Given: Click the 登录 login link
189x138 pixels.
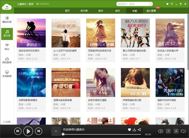Looking at the screenshot, I should (31, 4).
